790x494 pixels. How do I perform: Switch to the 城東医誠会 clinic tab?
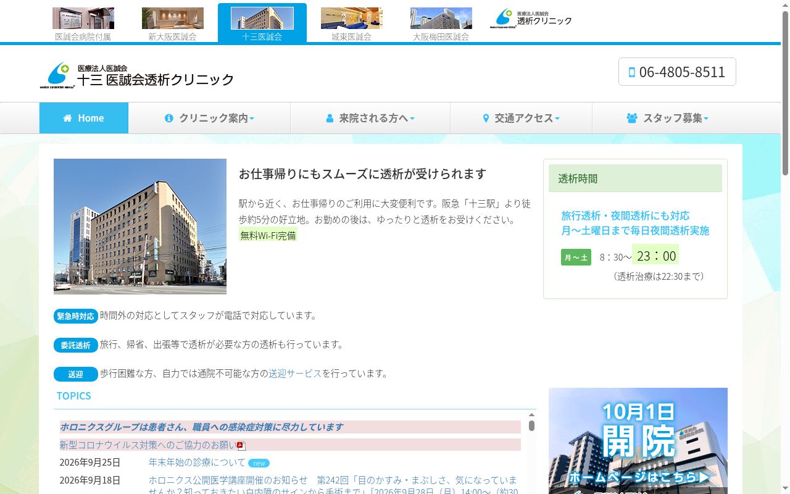(352, 24)
